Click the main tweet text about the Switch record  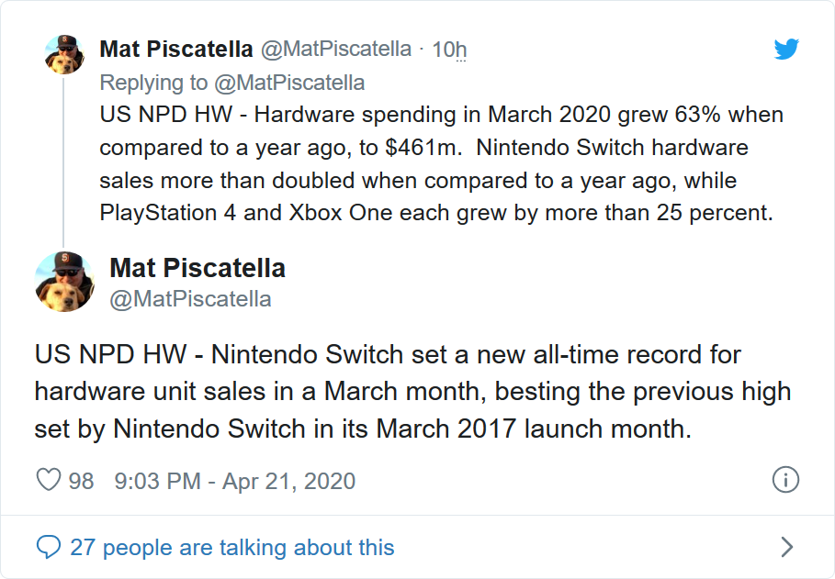point(412,392)
